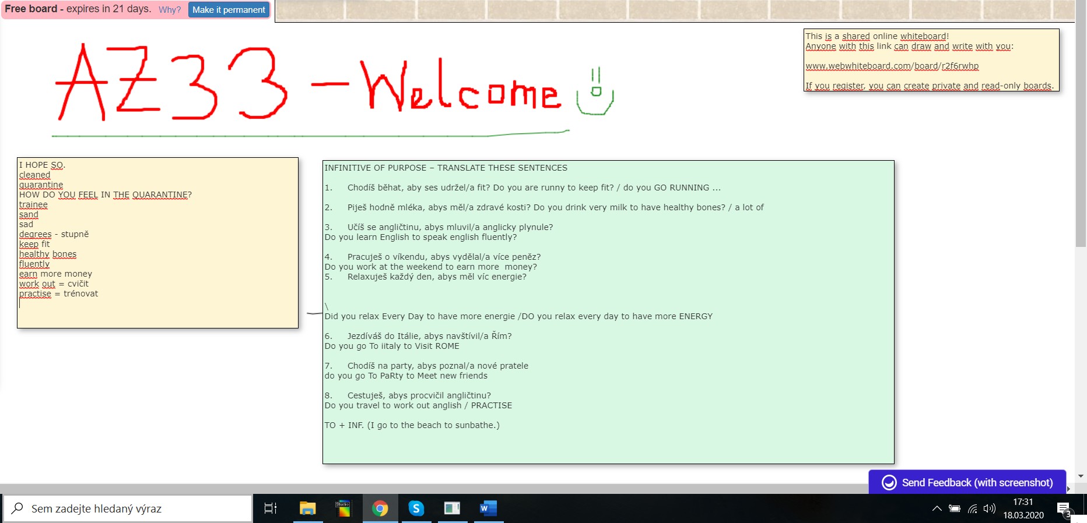Click the 'Send Feedback (with screenshot)' button
Image resolution: width=1087 pixels, height=523 pixels.
[967, 482]
